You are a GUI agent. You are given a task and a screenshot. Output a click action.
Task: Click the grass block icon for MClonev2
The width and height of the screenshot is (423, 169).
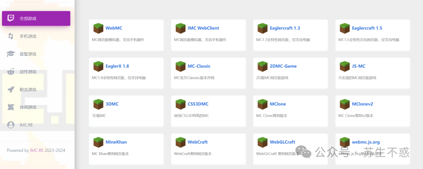pyautogui.click(x=345, y=104)
